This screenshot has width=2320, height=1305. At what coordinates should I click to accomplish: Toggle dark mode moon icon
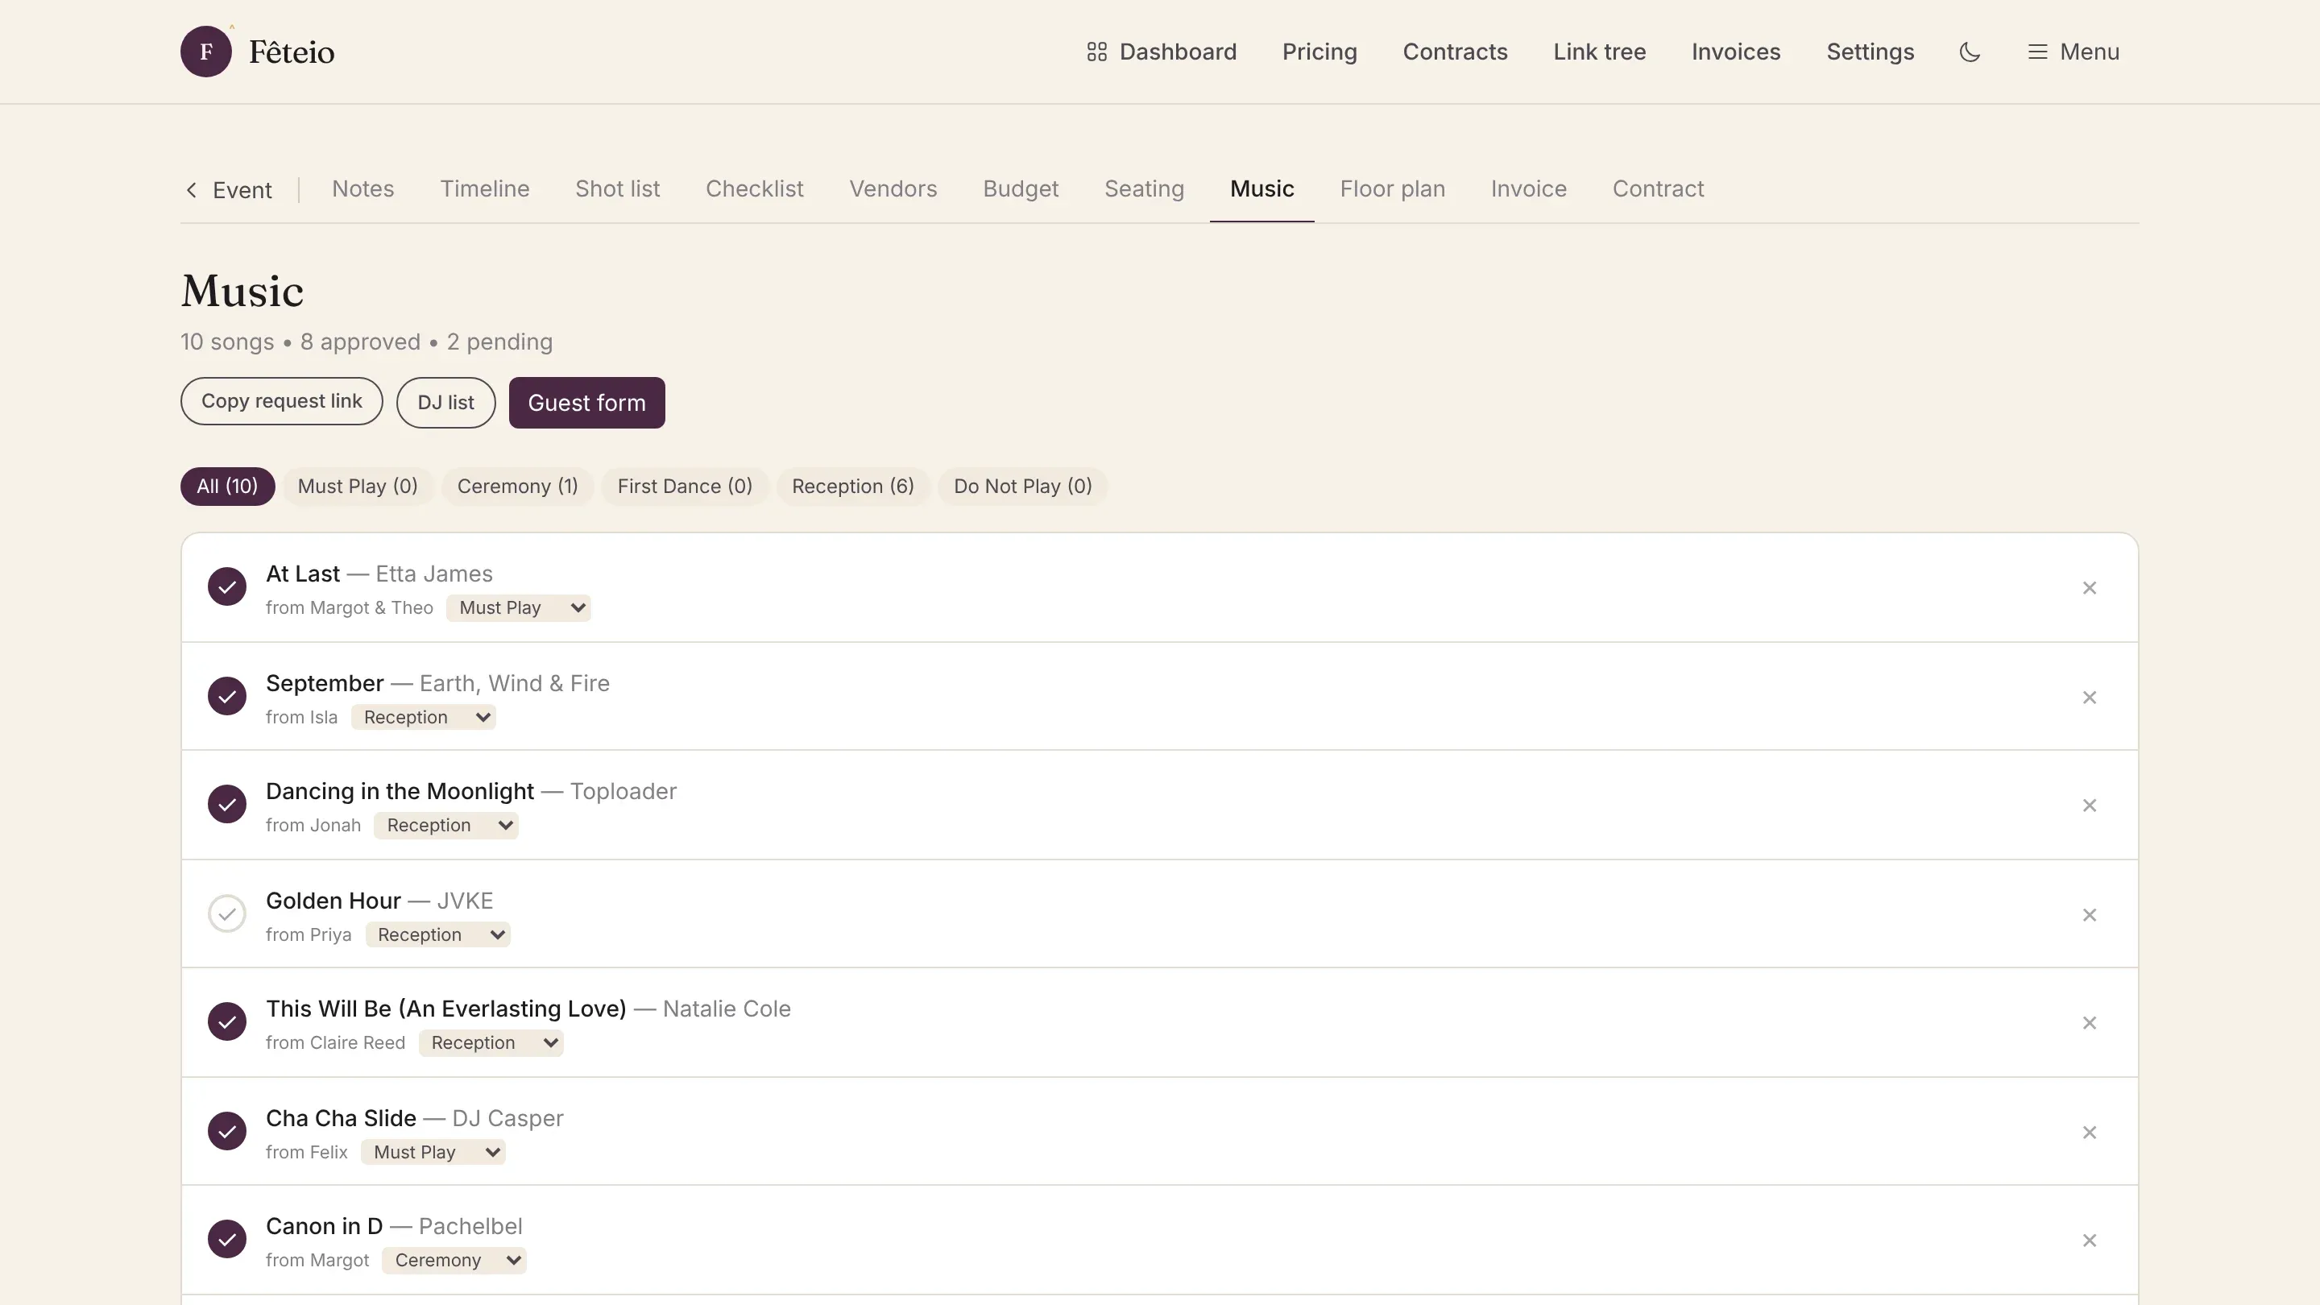point(1970,52)
